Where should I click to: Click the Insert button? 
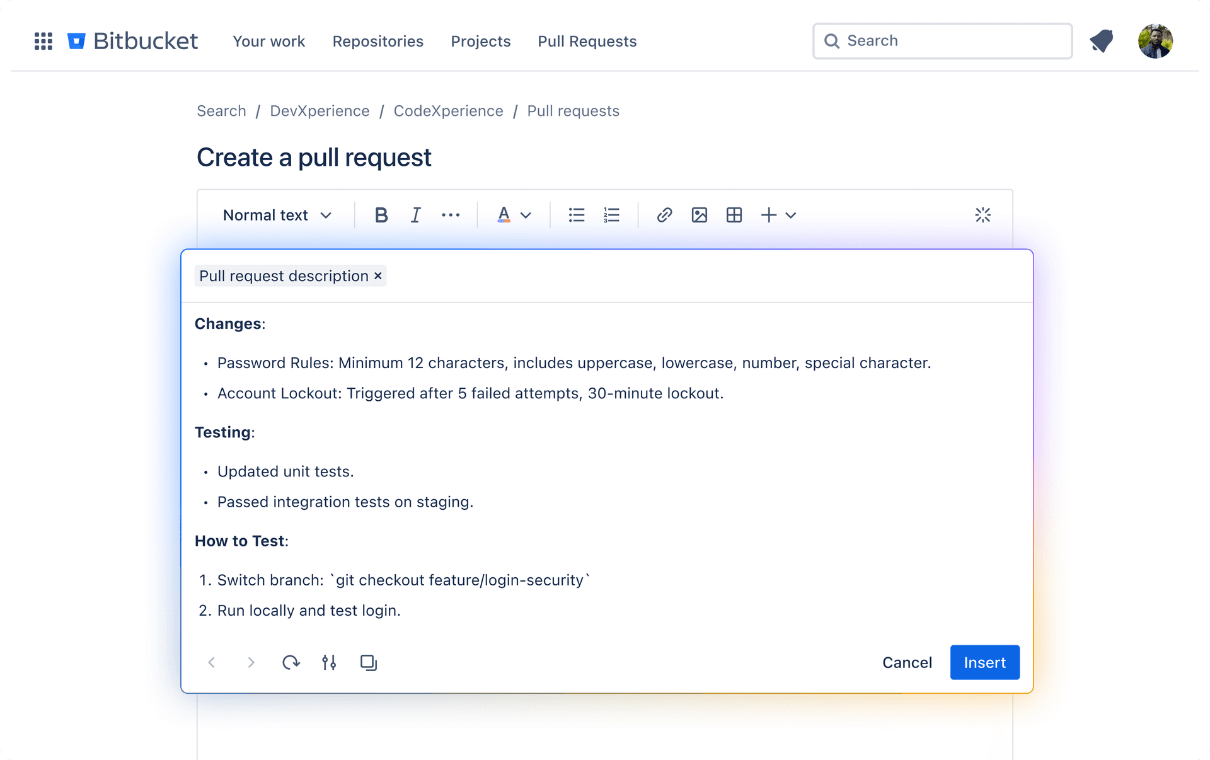(x=985, y=662)
